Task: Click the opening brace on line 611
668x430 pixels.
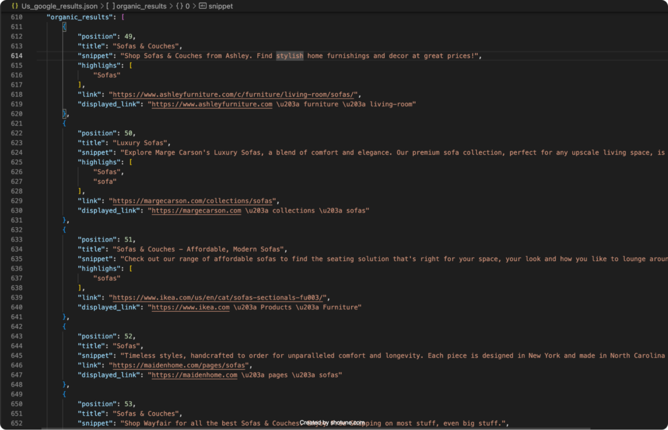Action: (x=65, y=27)
